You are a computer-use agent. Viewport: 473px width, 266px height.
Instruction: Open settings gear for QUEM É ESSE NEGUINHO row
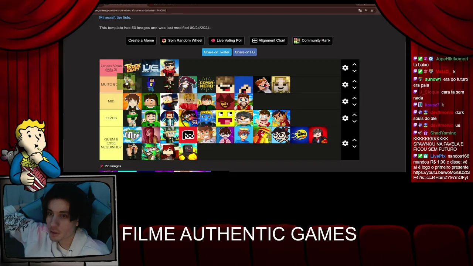click(345, 143)
